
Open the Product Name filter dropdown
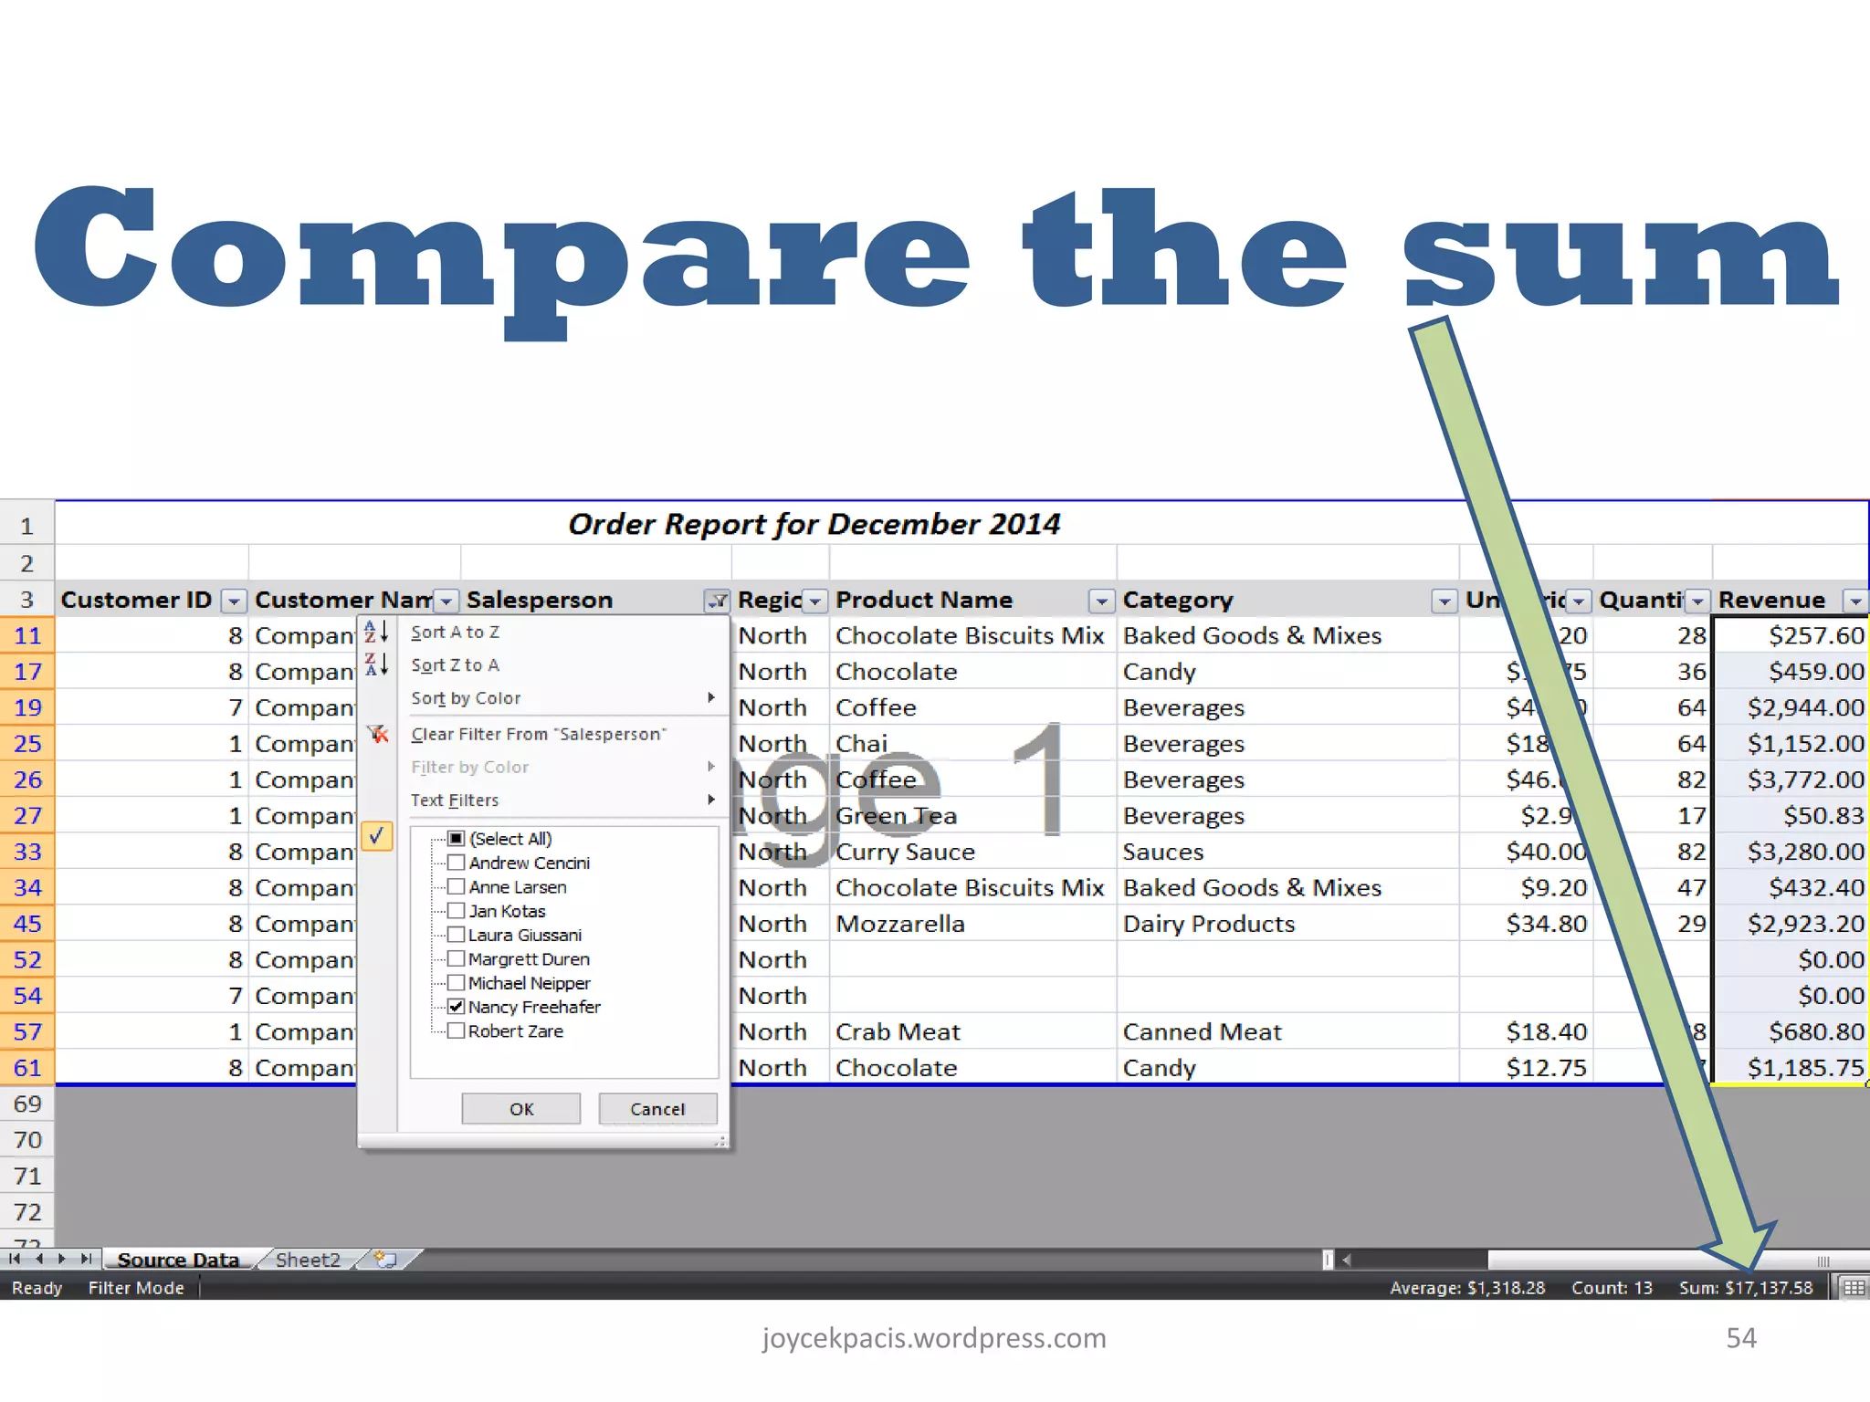(x=1102, y=601)
